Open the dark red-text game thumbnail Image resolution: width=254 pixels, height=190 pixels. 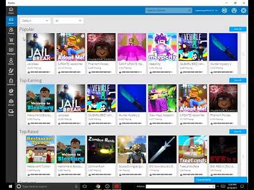223,149
